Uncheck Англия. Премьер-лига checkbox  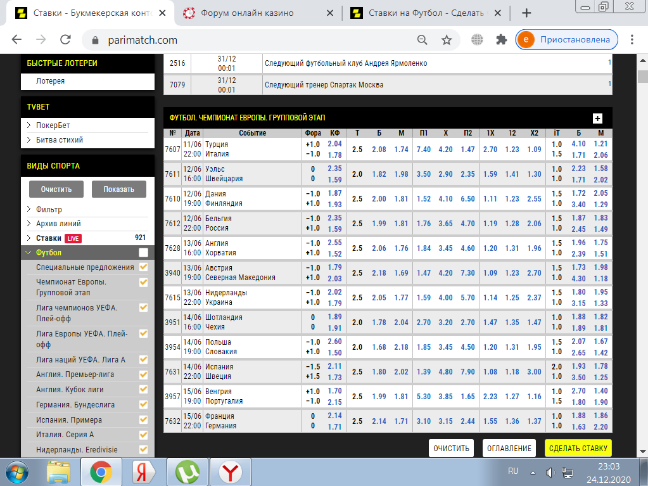pyautogui.click(x=143, y=374)
